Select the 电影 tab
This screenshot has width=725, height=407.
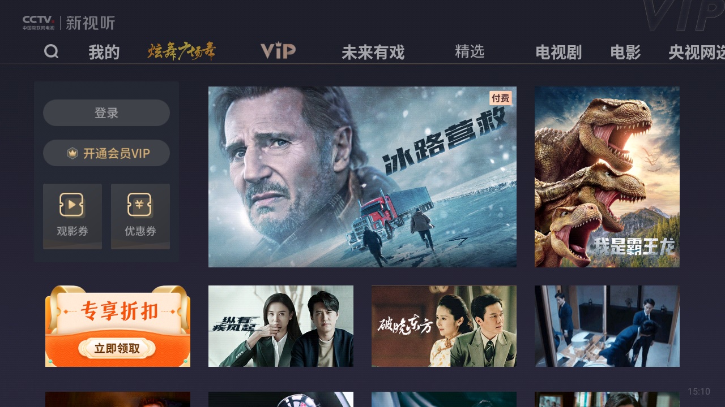tap(625, 53)
